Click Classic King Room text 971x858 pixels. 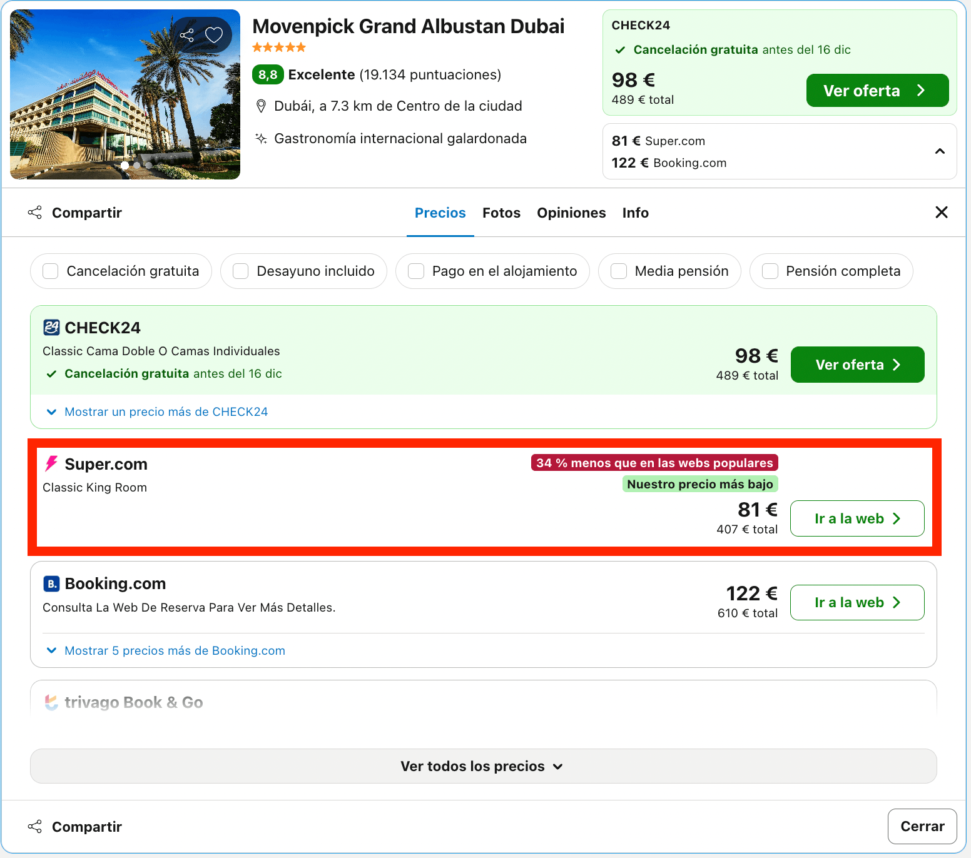tap(95, 487)
